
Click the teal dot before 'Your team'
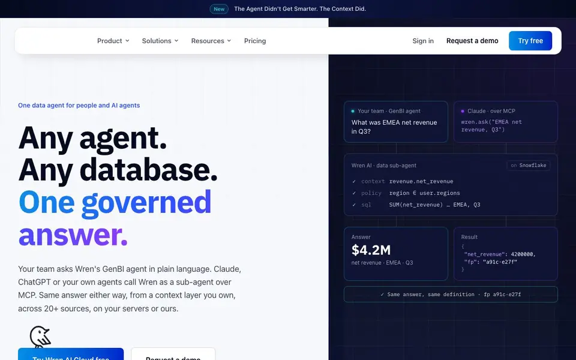tap(353, 111)
